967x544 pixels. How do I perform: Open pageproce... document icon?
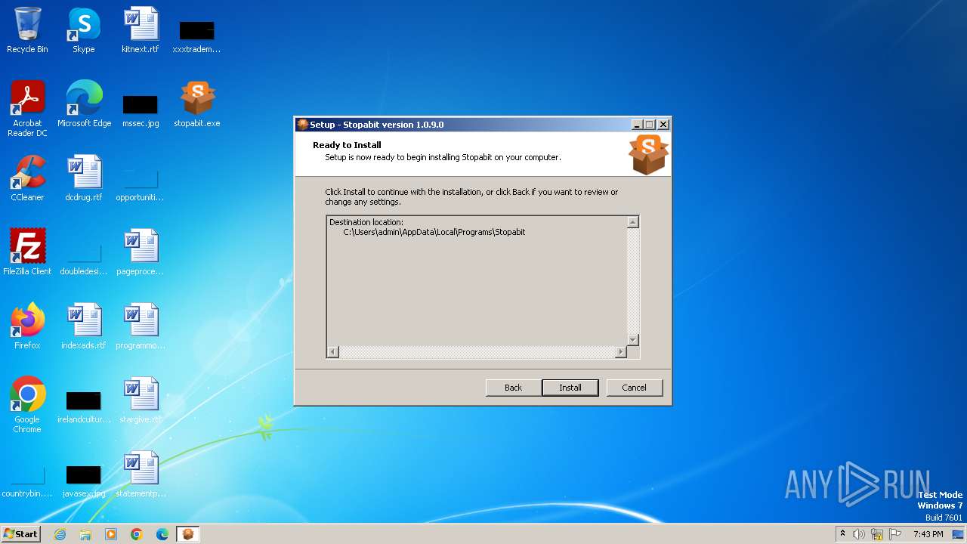point(141,252)
